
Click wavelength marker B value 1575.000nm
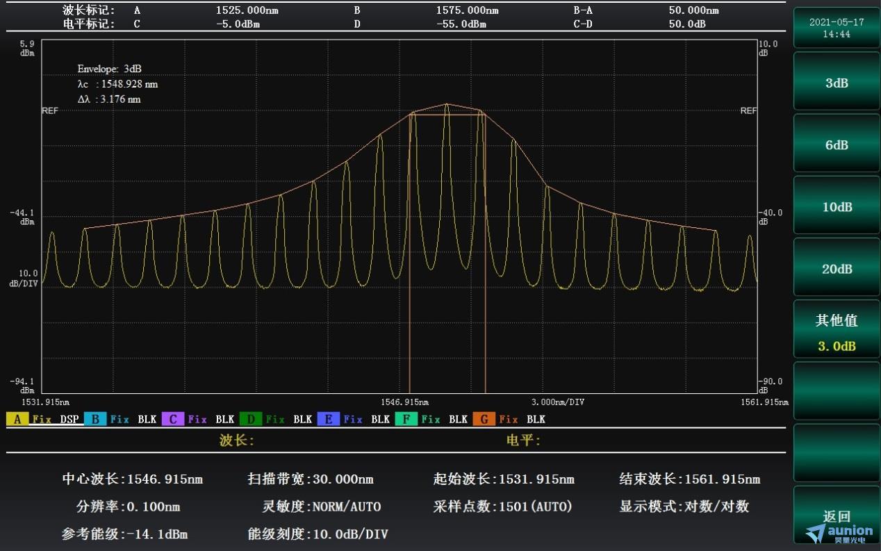click(467, 10)
